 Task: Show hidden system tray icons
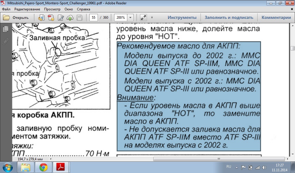pos(237,167)
